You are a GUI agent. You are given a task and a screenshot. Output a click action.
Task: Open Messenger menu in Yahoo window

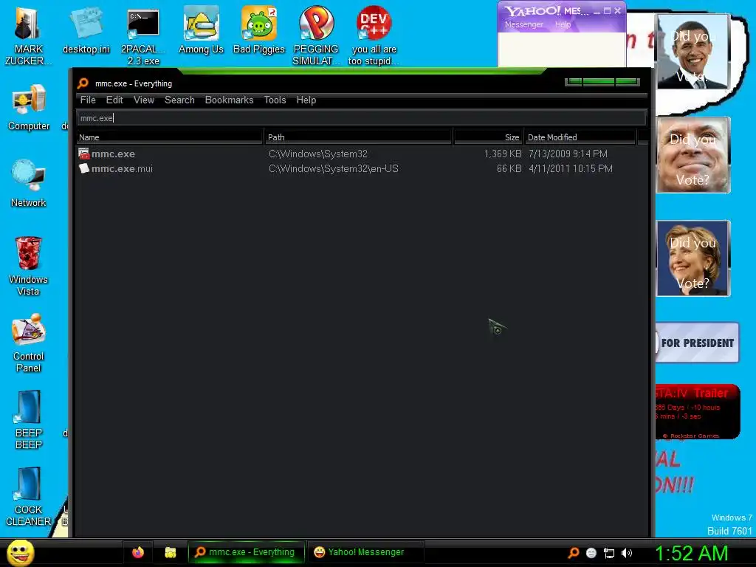click(x=523, y=24)
